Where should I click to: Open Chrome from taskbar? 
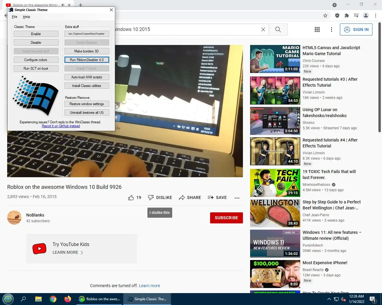[53, 299]
